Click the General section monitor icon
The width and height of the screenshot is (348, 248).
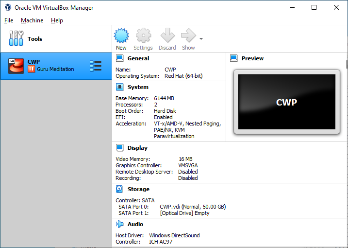[x=119, y=58]
